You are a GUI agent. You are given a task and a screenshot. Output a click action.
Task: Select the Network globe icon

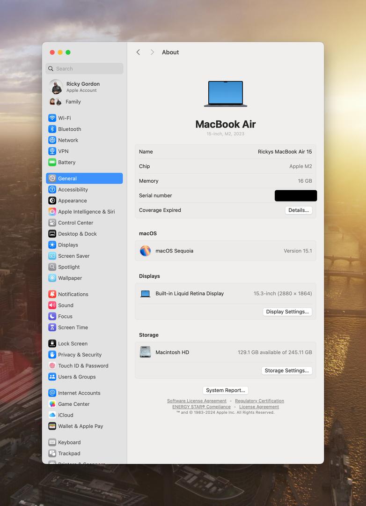point(52,140)
